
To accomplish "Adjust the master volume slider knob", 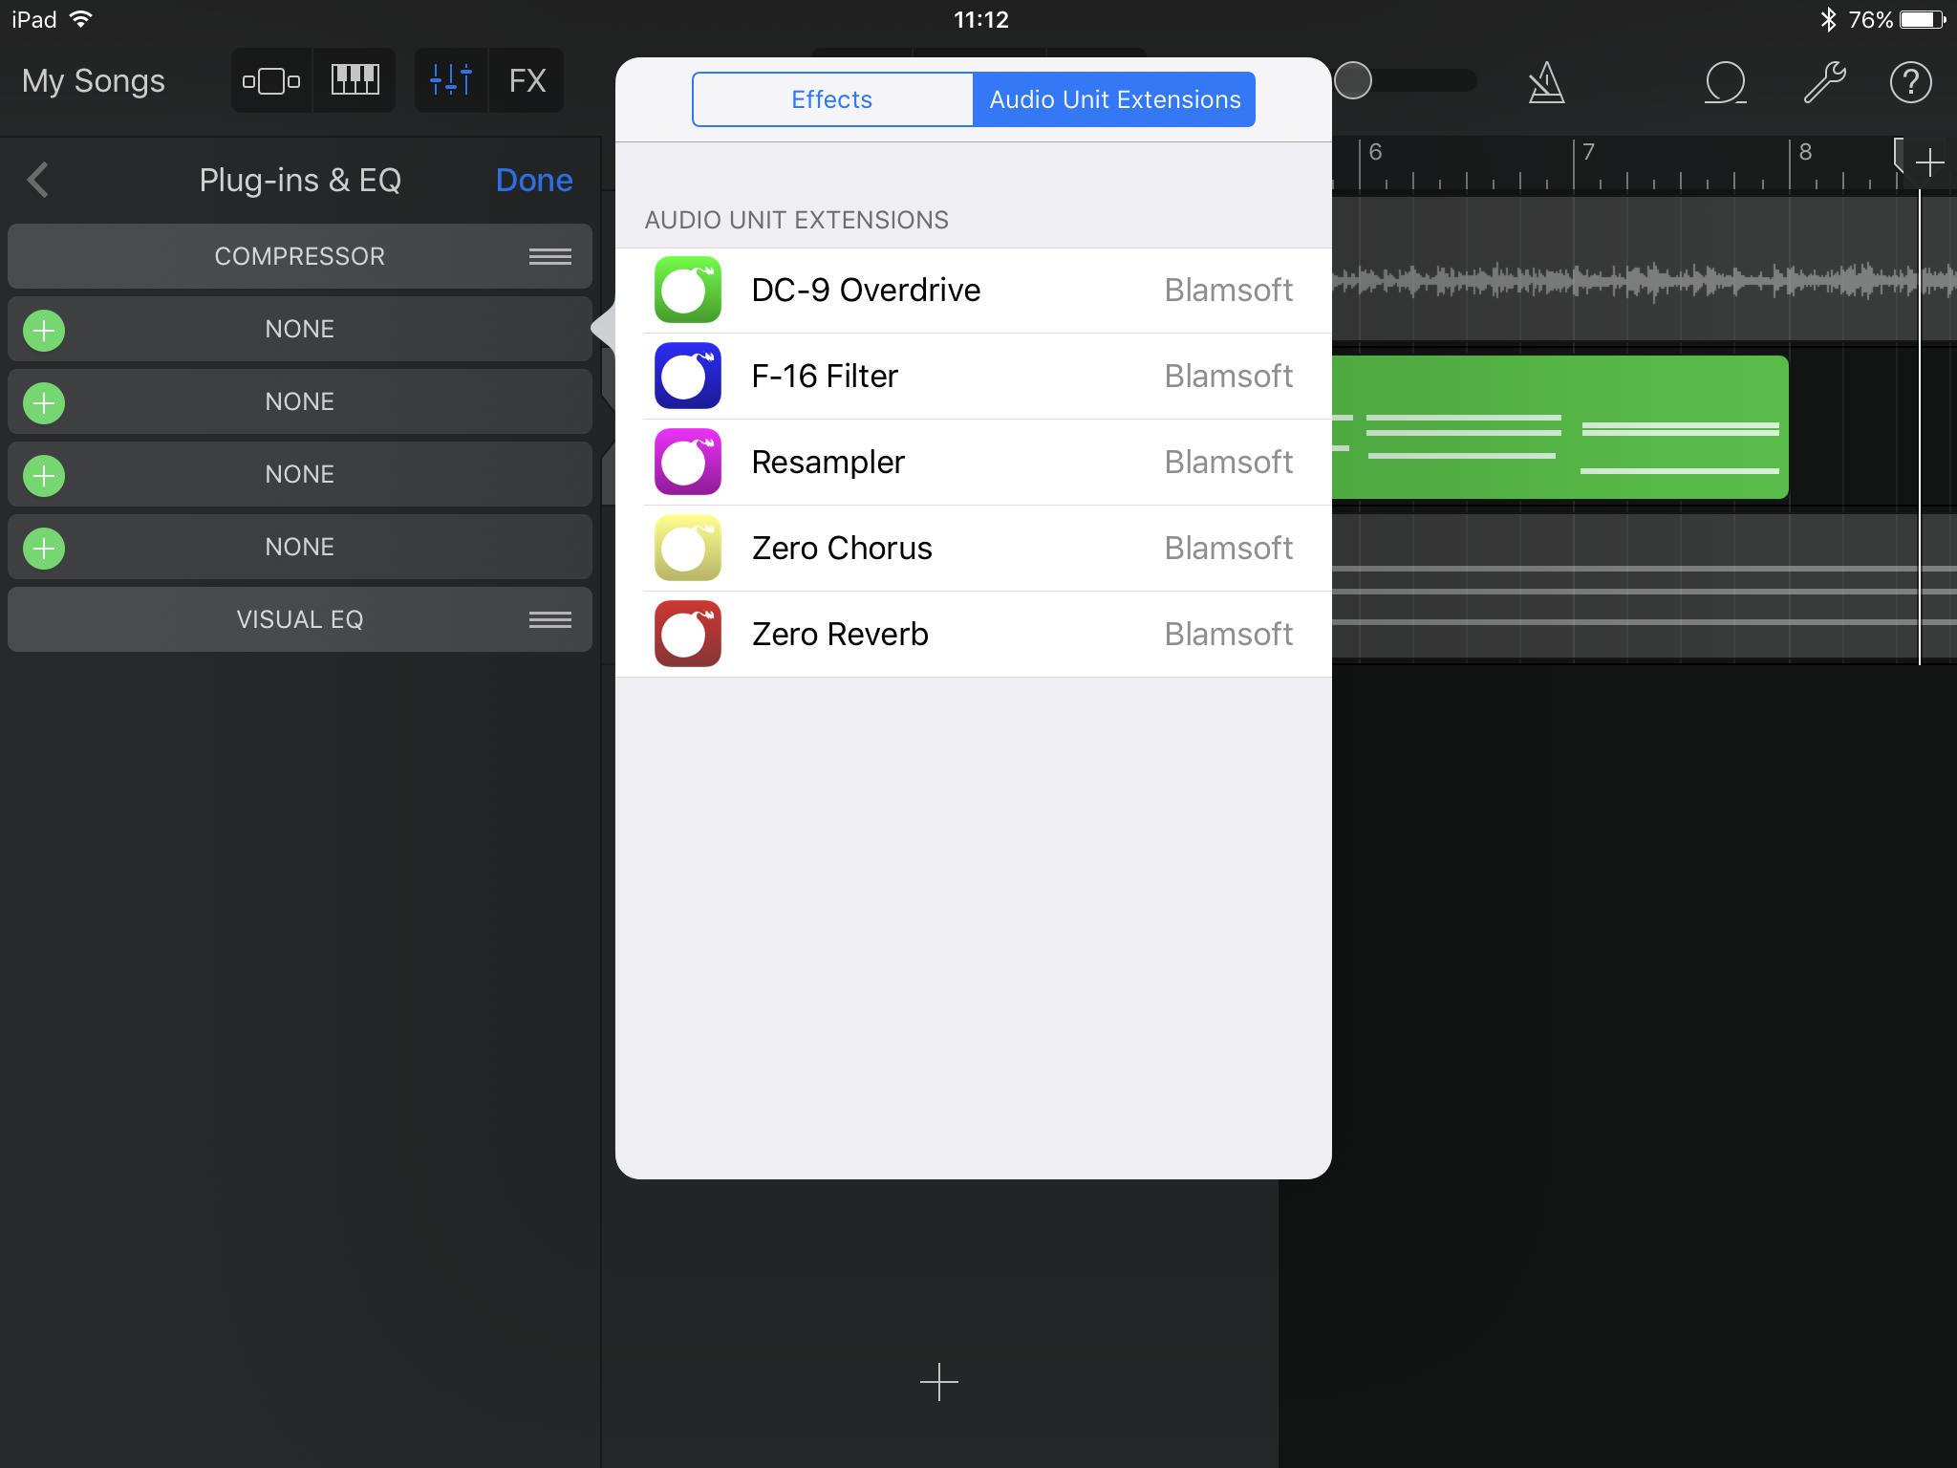I will click(x=1353, y=80).
